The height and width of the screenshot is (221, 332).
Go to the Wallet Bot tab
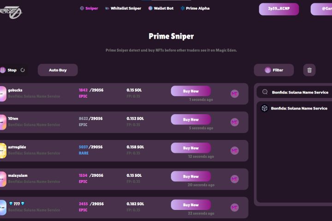(161, 8)
